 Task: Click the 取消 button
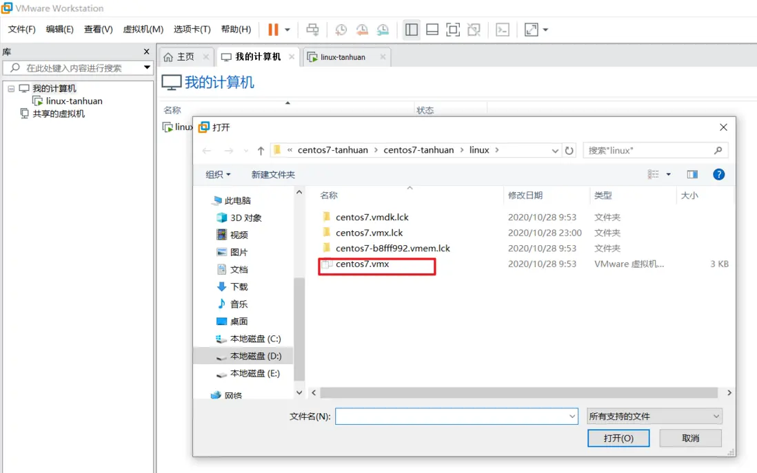click(x=690, y=439)
